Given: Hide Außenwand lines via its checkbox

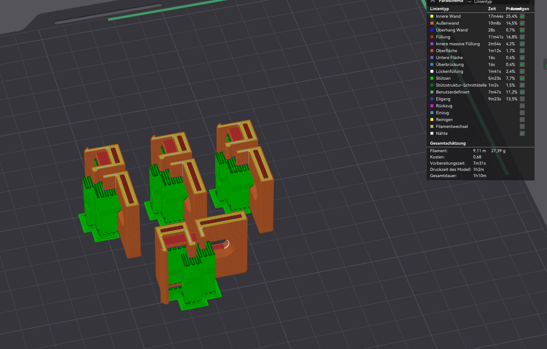Looking at the screenshot, I should (x=522, y=23).
